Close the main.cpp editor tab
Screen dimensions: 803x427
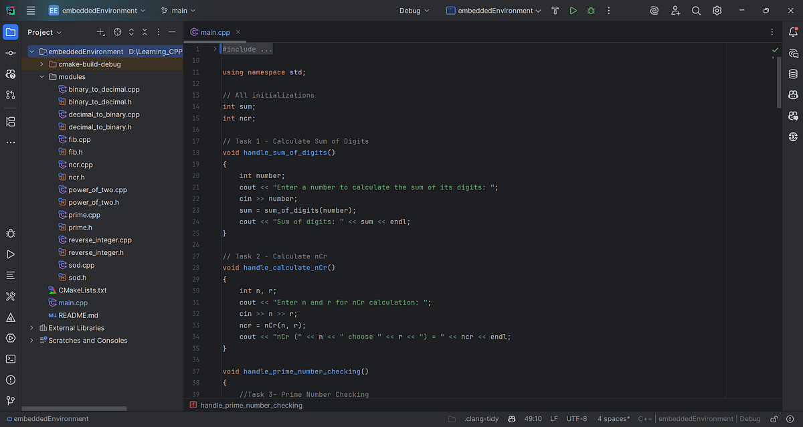pos(238,31)
